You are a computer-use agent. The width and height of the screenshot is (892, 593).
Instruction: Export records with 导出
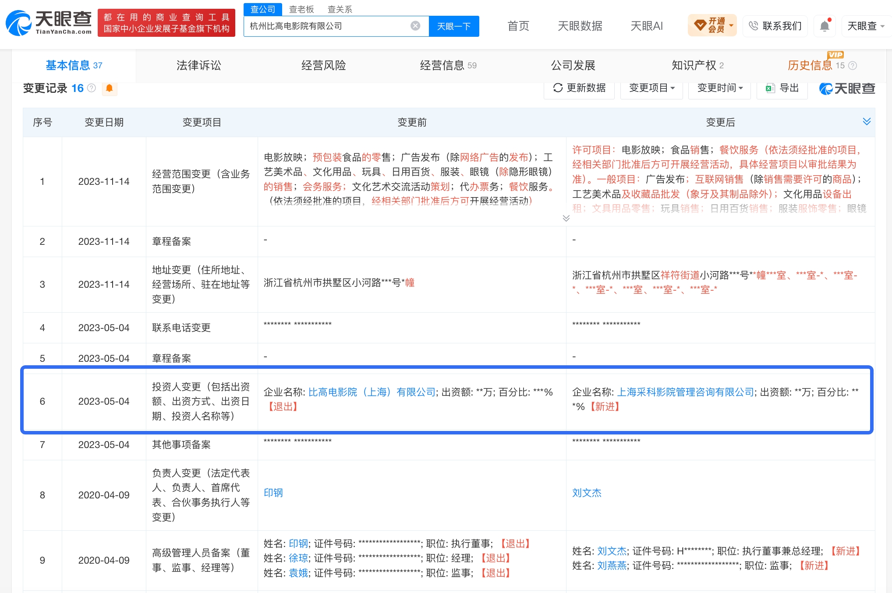tap(782, 88)
